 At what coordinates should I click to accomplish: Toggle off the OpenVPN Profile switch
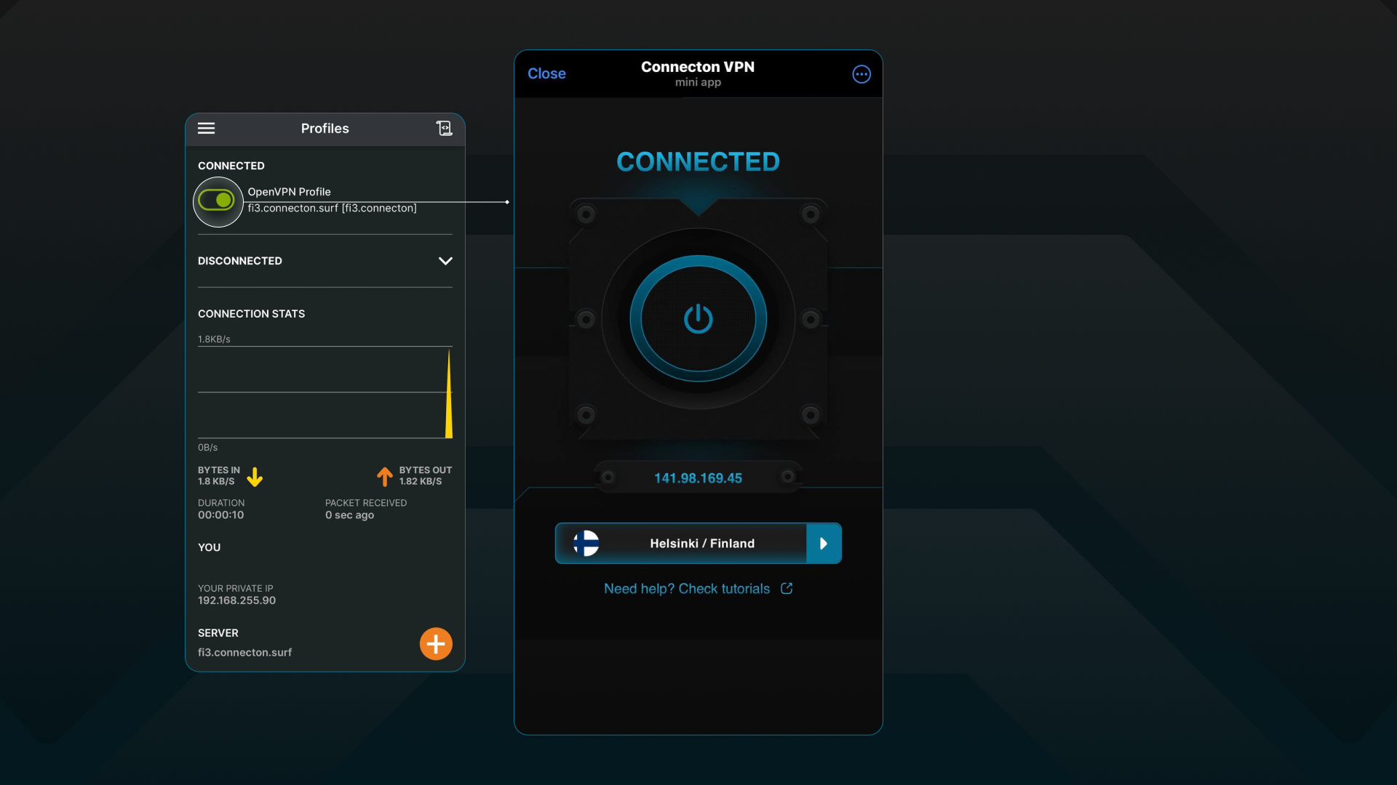coord(217,200)
